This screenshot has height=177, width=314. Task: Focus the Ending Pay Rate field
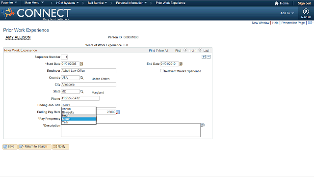click(106, 112)
